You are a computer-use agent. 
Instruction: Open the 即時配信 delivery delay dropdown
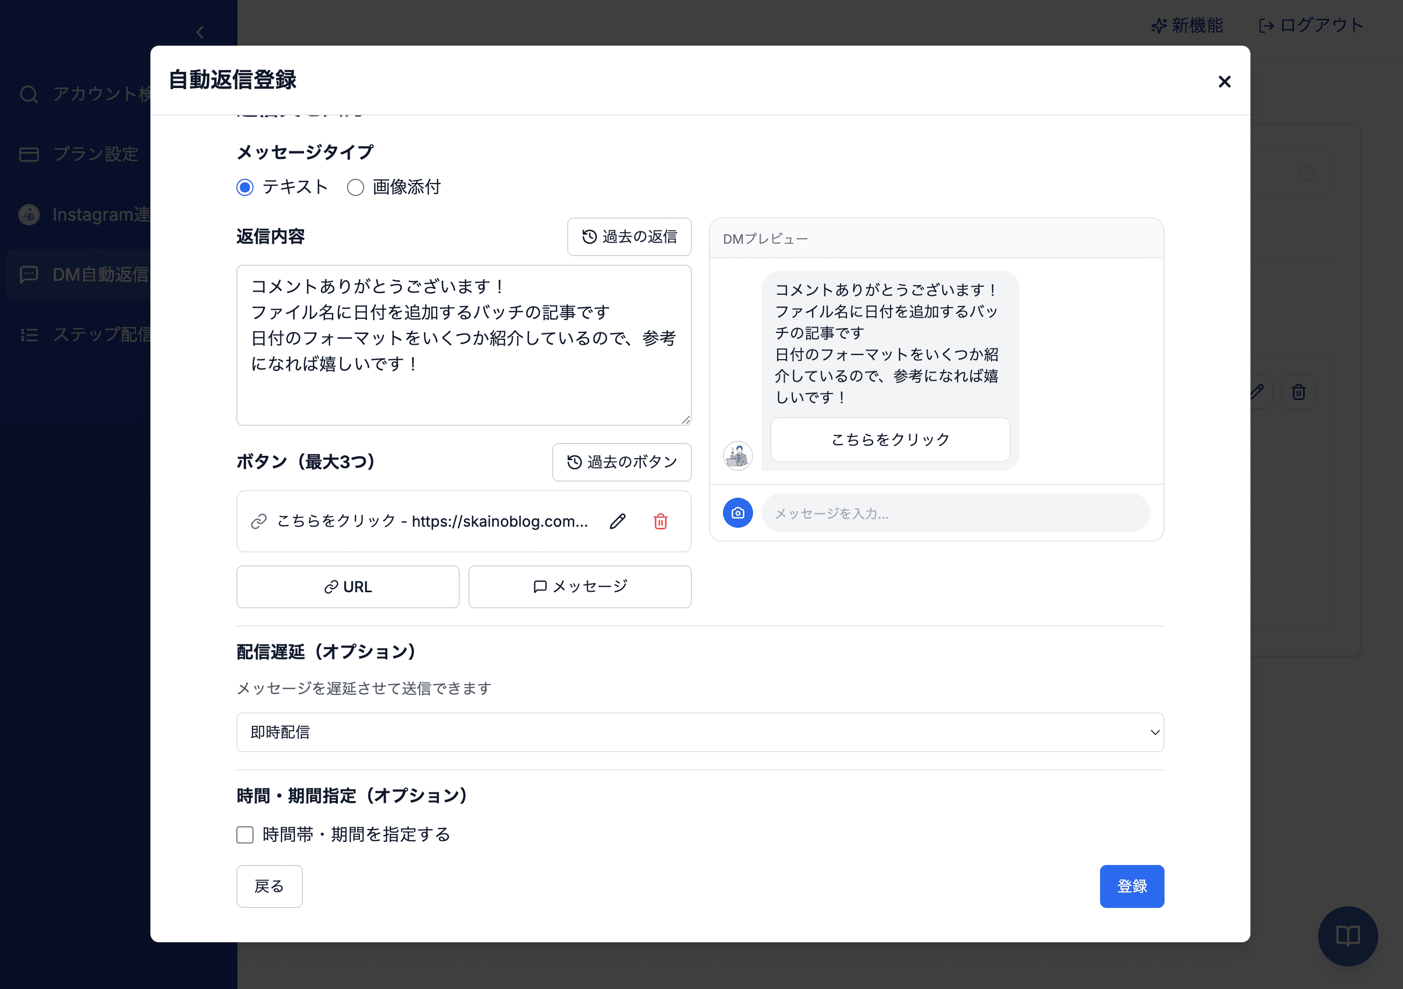click(700, 732)
